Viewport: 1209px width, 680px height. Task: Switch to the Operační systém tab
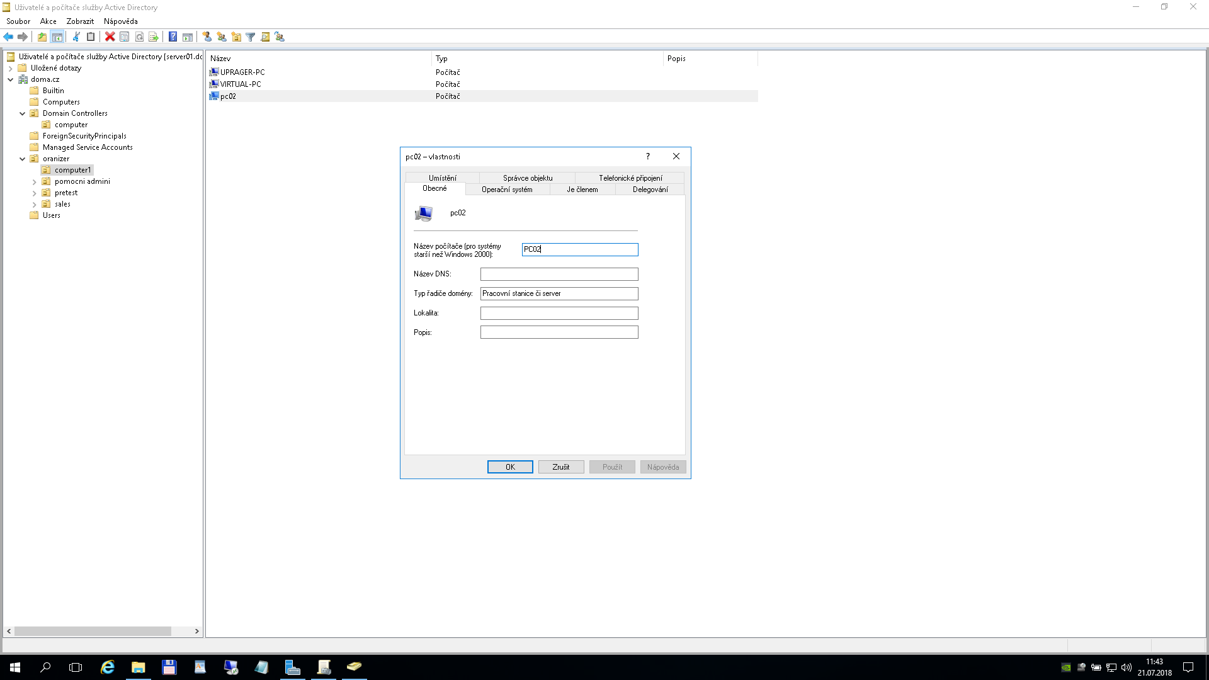[x=507, y=190]
